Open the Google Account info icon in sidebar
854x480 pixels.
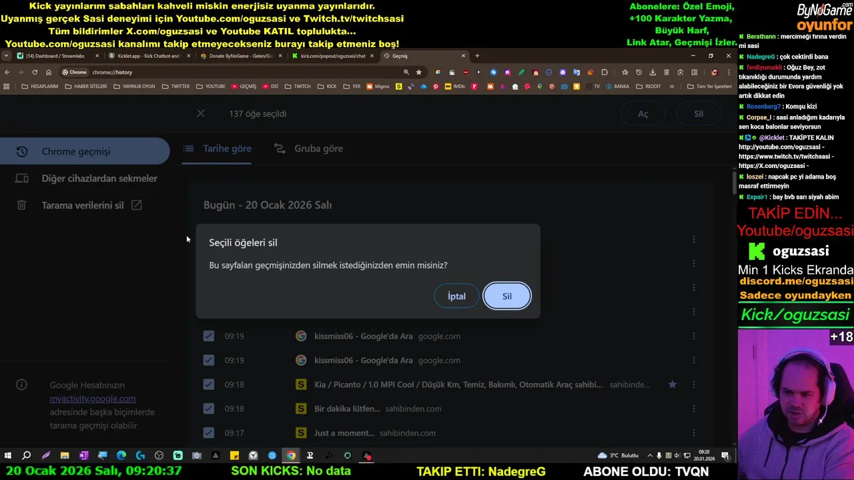point(21,385)
